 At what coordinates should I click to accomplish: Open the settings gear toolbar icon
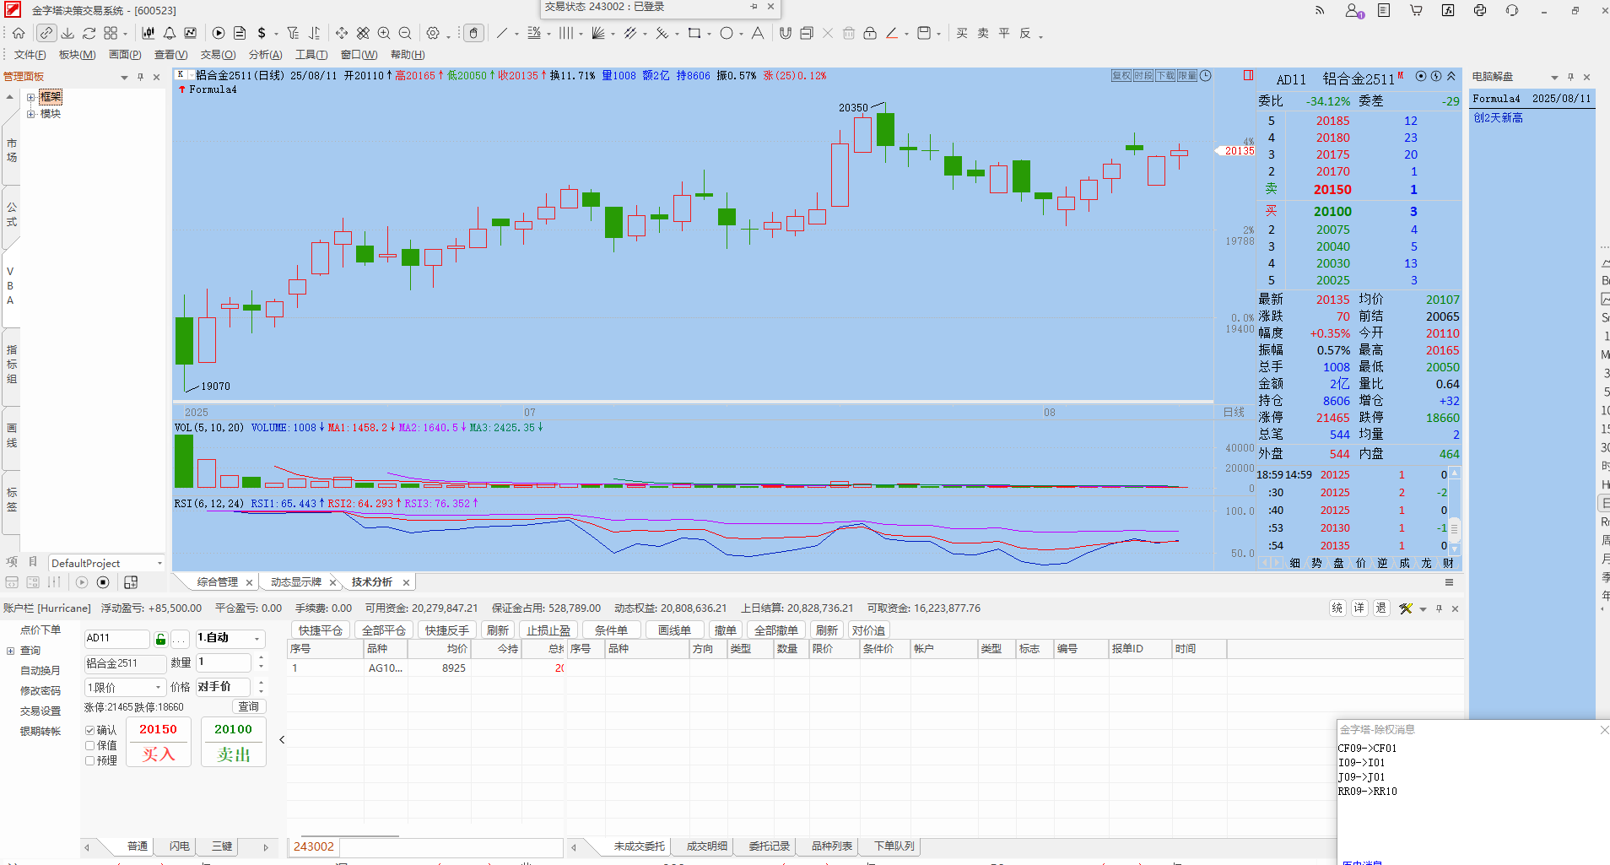(433, 33)
